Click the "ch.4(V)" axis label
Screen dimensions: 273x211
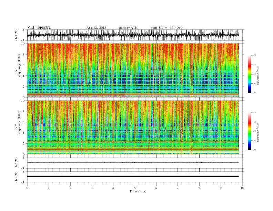[17, 177]
